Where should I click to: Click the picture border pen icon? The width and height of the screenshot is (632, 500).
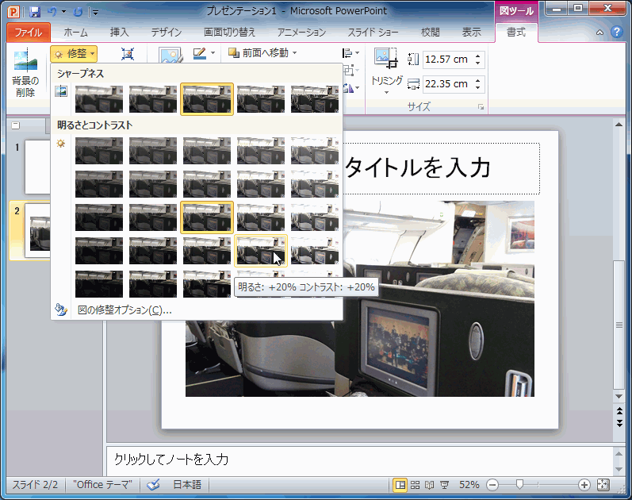pyautogui.click(x=200, y=53)
